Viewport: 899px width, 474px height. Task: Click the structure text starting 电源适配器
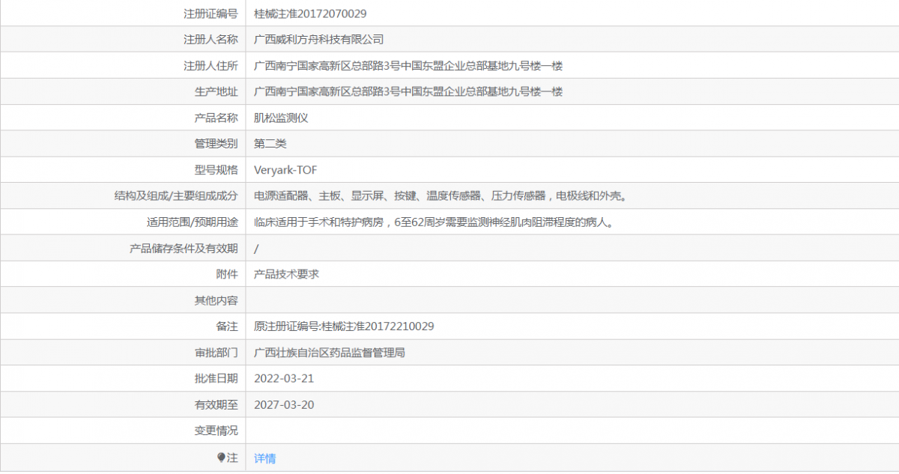440,196
